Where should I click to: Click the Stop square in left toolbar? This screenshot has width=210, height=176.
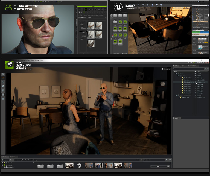pyautogui.click(x=3, y=99)
